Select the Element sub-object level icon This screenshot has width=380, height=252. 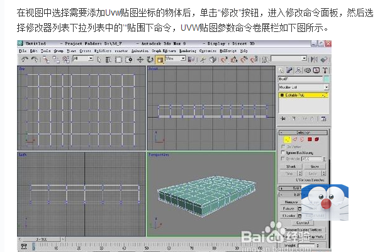[x=316, y=139]
